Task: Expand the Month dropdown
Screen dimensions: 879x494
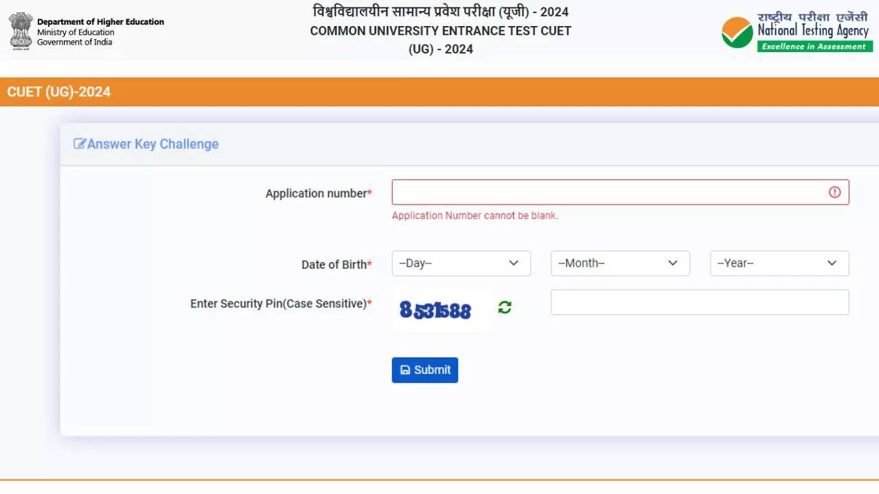Action: pyautogui.click(x=620, y=263)
